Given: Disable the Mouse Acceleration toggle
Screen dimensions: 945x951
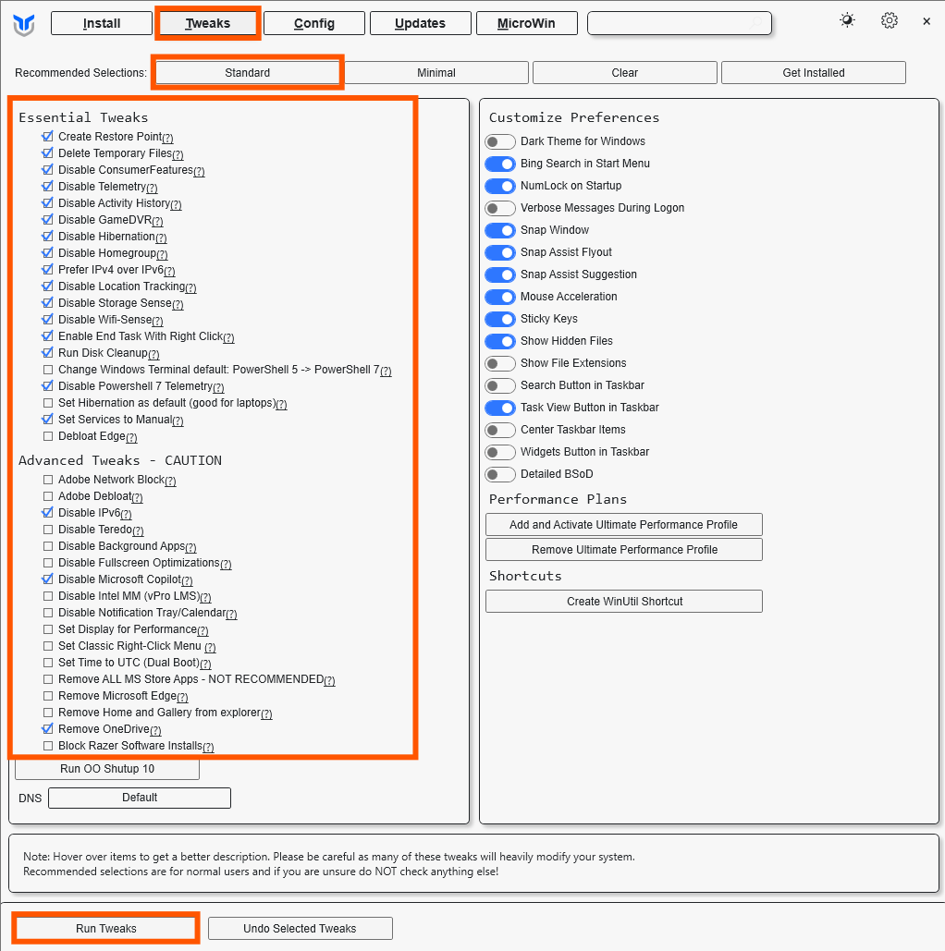Looking at the screenshot, I should point(500,297).
